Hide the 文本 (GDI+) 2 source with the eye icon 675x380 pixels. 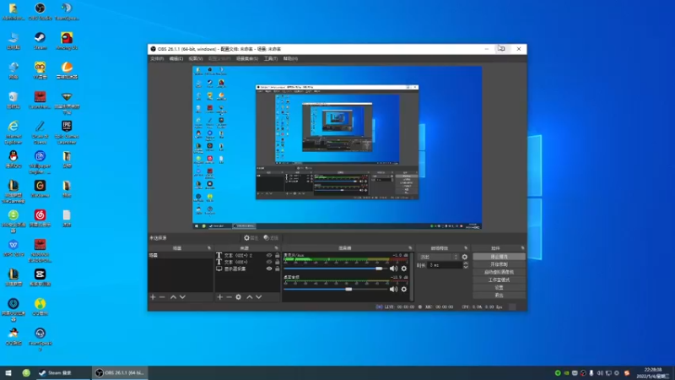269,255
